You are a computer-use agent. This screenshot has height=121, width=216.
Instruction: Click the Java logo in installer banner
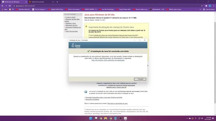click(76, 45)
